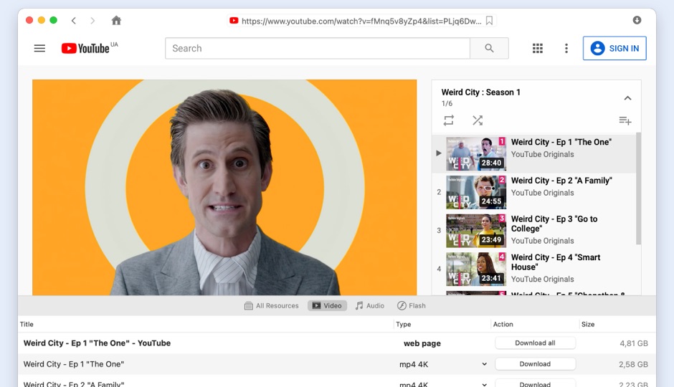Save playlist with the add-to-list icon
The image size is (674, 387).
click(x=625, y=120)
